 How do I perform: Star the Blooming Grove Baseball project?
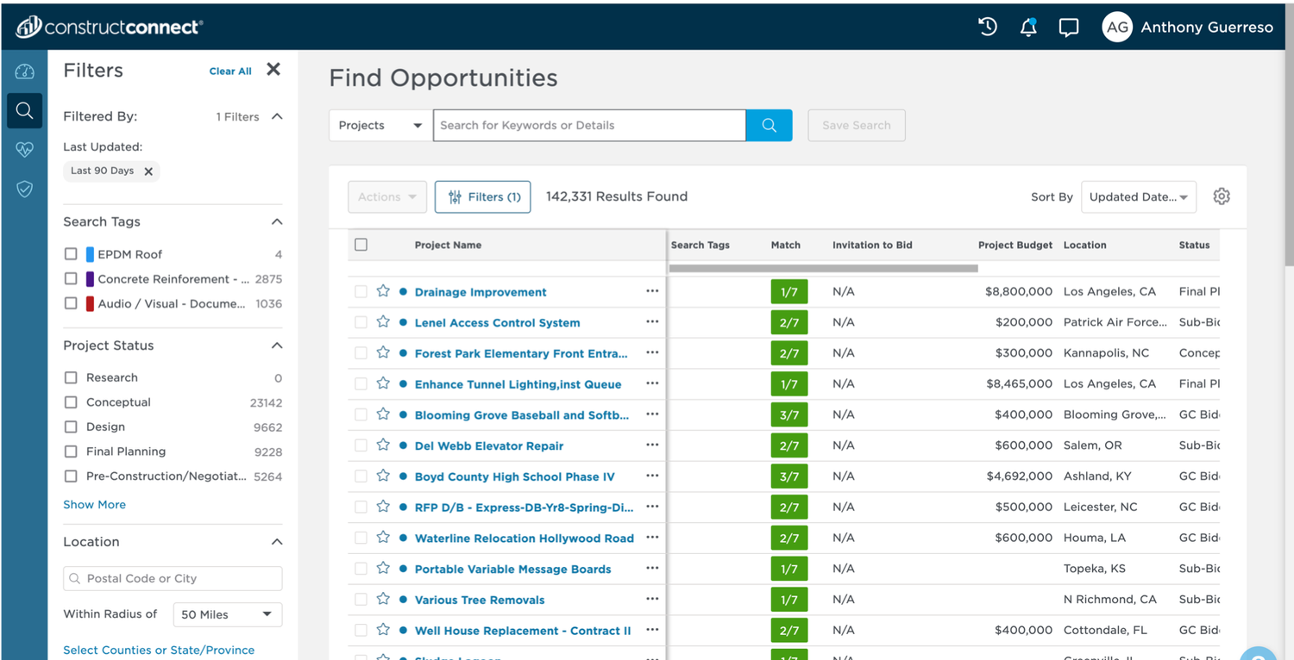click(383, 414)
